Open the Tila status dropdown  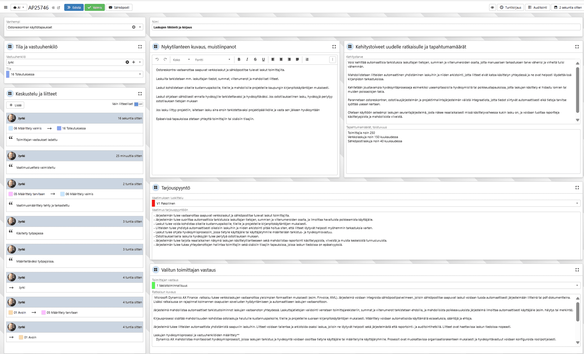tap(140, 74)
